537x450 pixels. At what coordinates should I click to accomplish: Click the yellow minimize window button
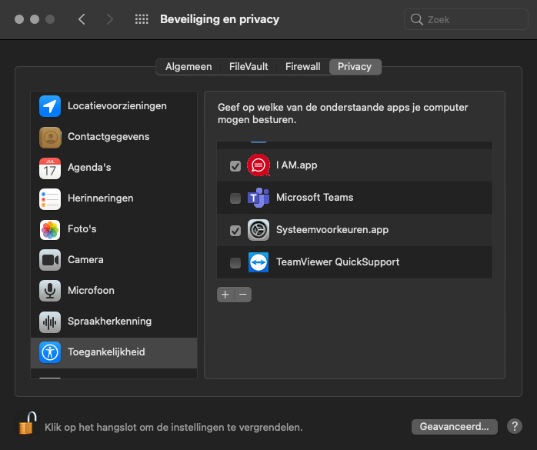click(35, 19)
